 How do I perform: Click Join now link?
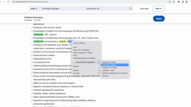pos(144,9)
